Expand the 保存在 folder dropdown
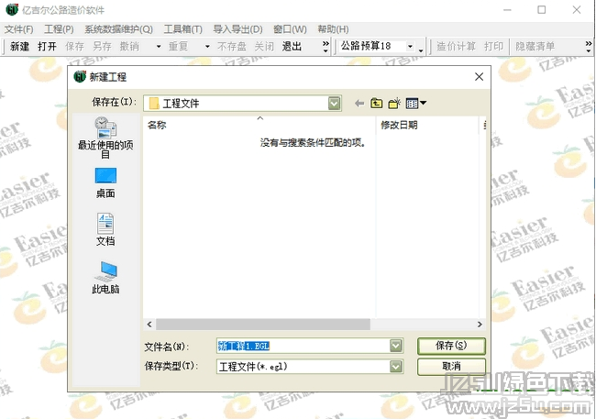596x419 pixels. pos(334,103)
